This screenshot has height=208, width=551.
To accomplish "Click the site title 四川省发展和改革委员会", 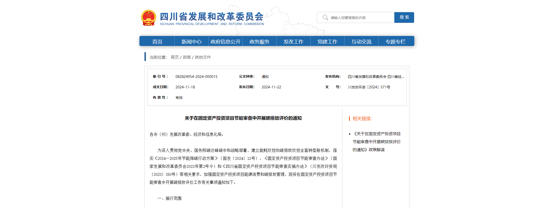I will tap(212, 17).
